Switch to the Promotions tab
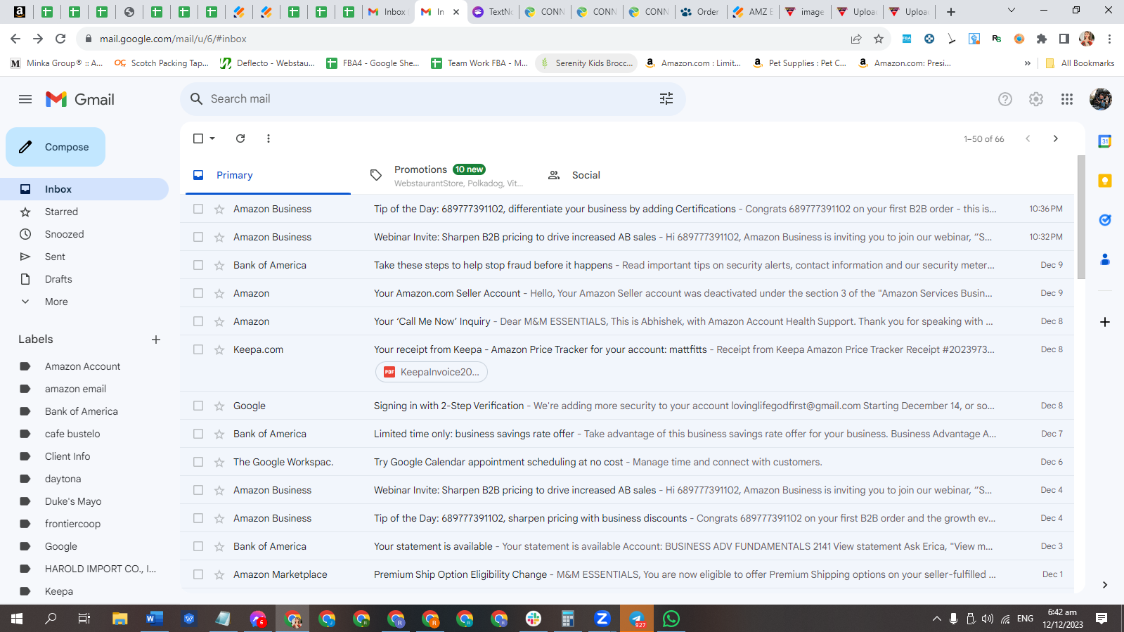 (x=446, y=175)
